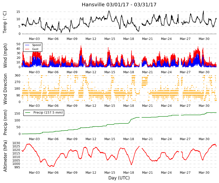219x183 pixels.
Task: Click the Temp (°C) axis label
Action: [5, 22]
